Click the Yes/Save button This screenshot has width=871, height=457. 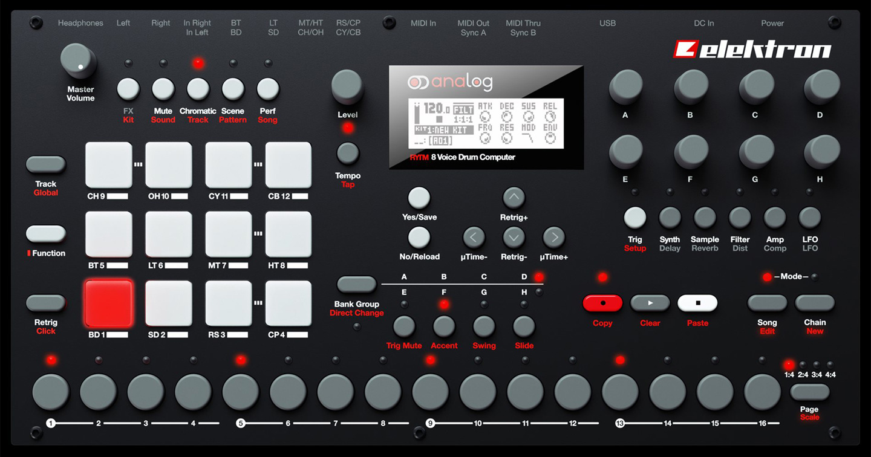tap(419, 197)
